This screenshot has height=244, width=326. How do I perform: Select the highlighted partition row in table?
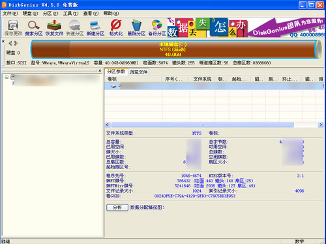pyautogui.click(x=215, y=86)
